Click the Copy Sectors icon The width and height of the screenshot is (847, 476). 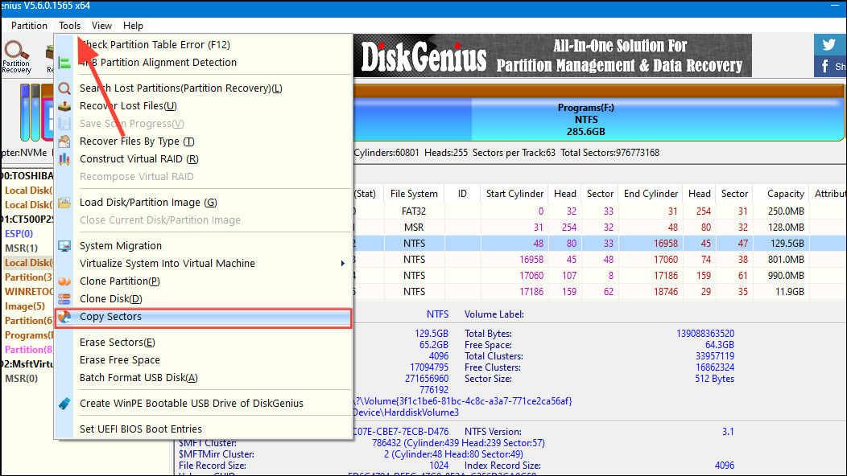point(64,317)
